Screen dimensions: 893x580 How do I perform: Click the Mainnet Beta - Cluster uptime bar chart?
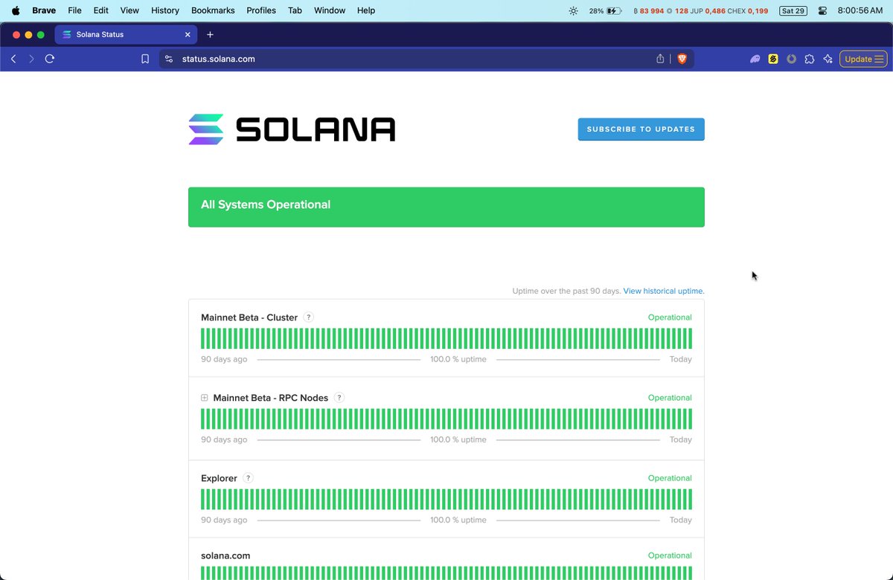click(446, 338)
